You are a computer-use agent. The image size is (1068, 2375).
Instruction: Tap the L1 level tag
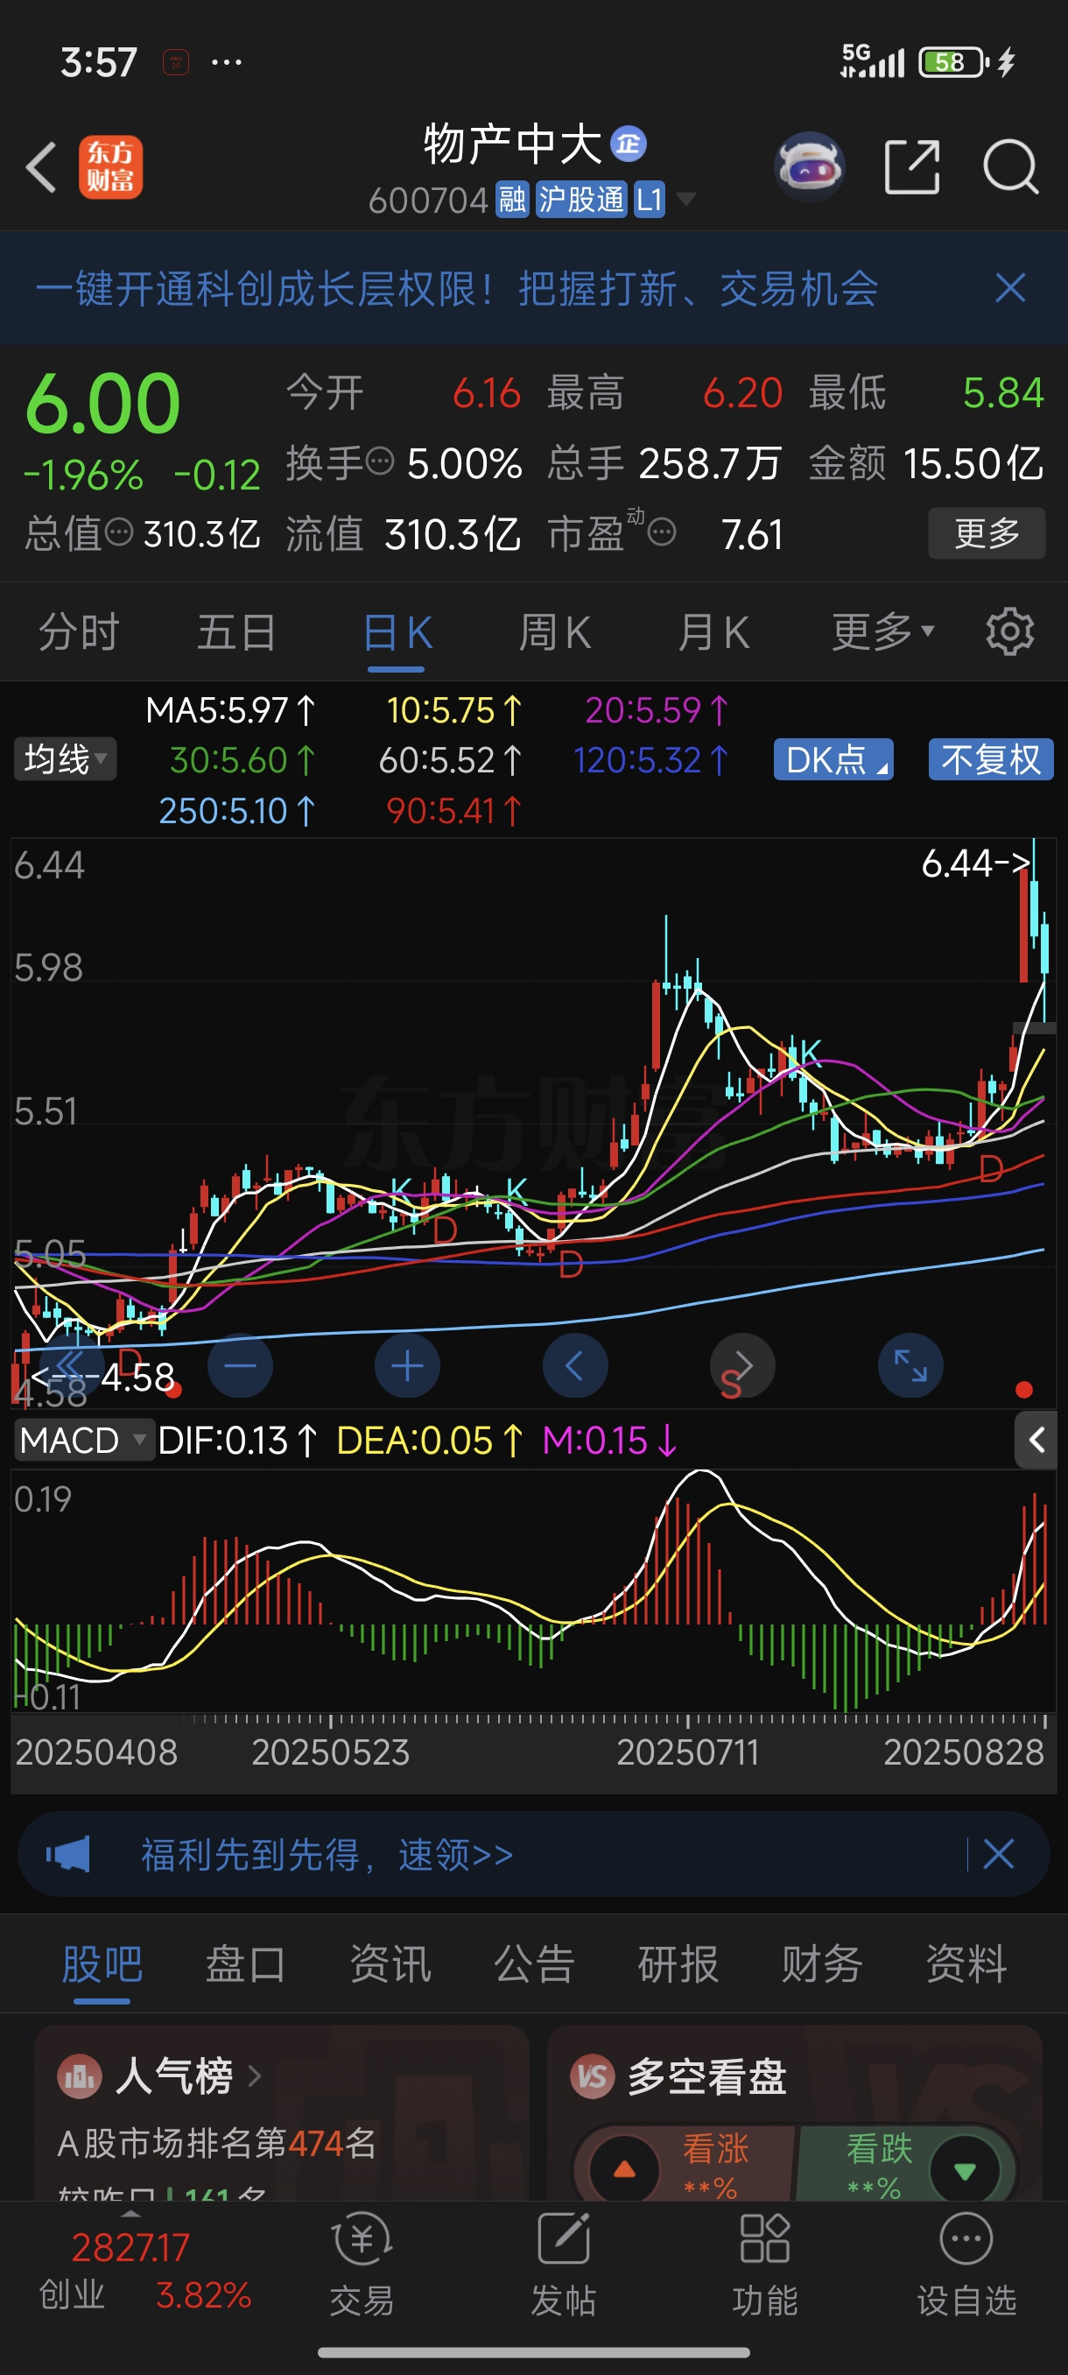pyautogui.click(x=650, y=198)
